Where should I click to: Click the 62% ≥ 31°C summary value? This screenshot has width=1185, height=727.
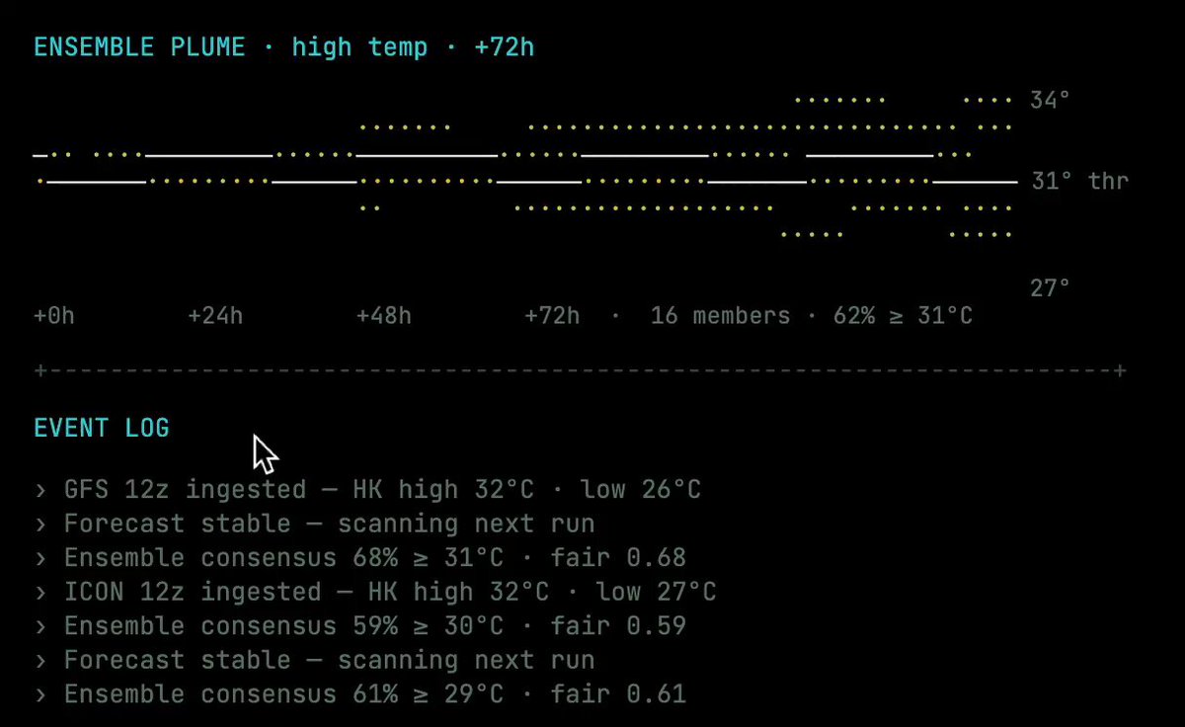(904, 316)
